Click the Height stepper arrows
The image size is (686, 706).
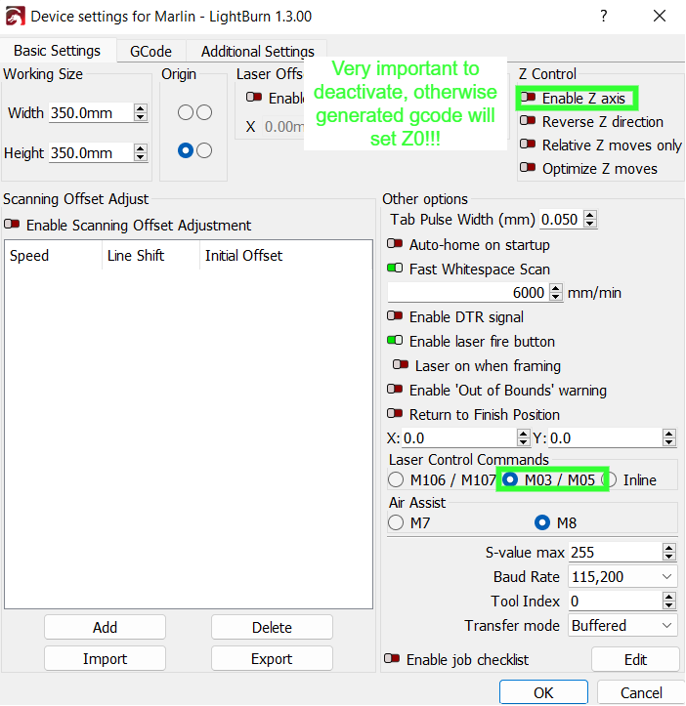[141, 152]
